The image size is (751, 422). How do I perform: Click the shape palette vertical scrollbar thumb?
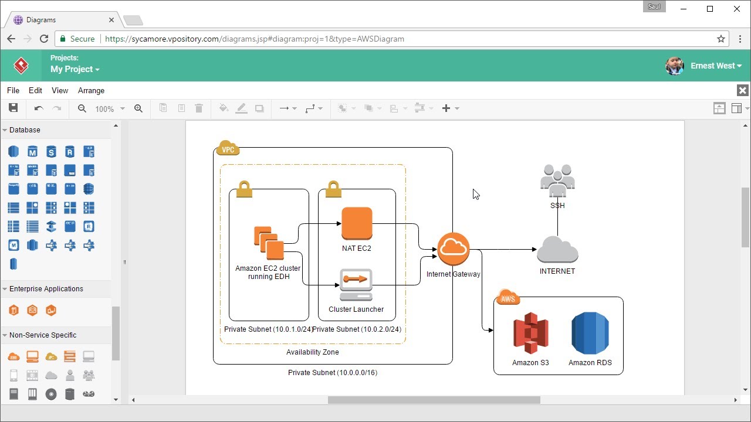pos(116,333)
